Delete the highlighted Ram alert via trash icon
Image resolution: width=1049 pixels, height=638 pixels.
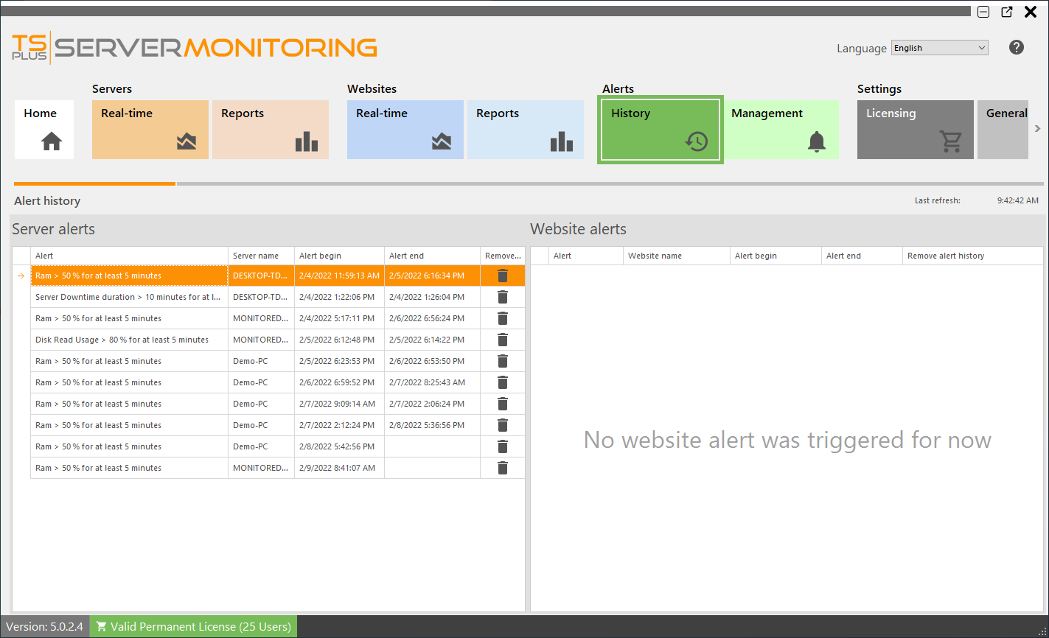click(x=502, y=275)
